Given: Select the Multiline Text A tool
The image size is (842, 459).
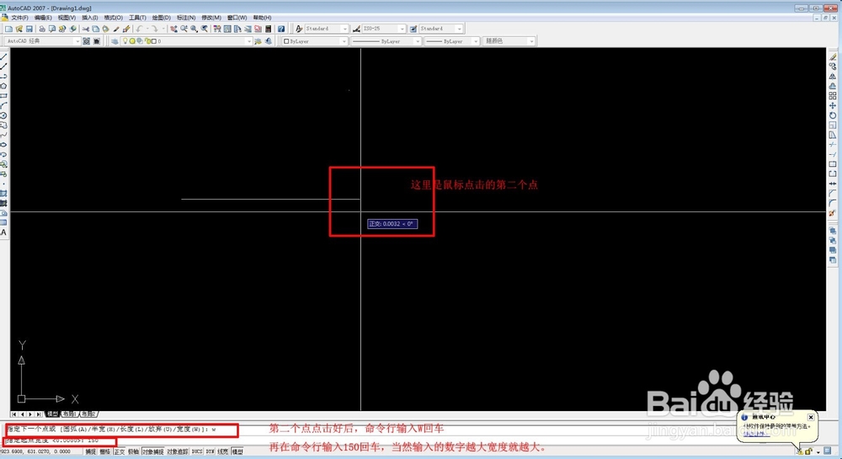Looking at the screenshot, I should (x=3, y=232).
